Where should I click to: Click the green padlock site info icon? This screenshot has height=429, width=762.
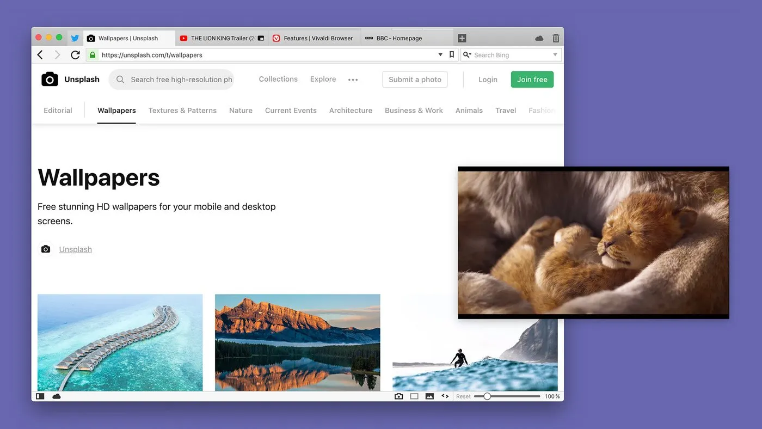(93, 55)
